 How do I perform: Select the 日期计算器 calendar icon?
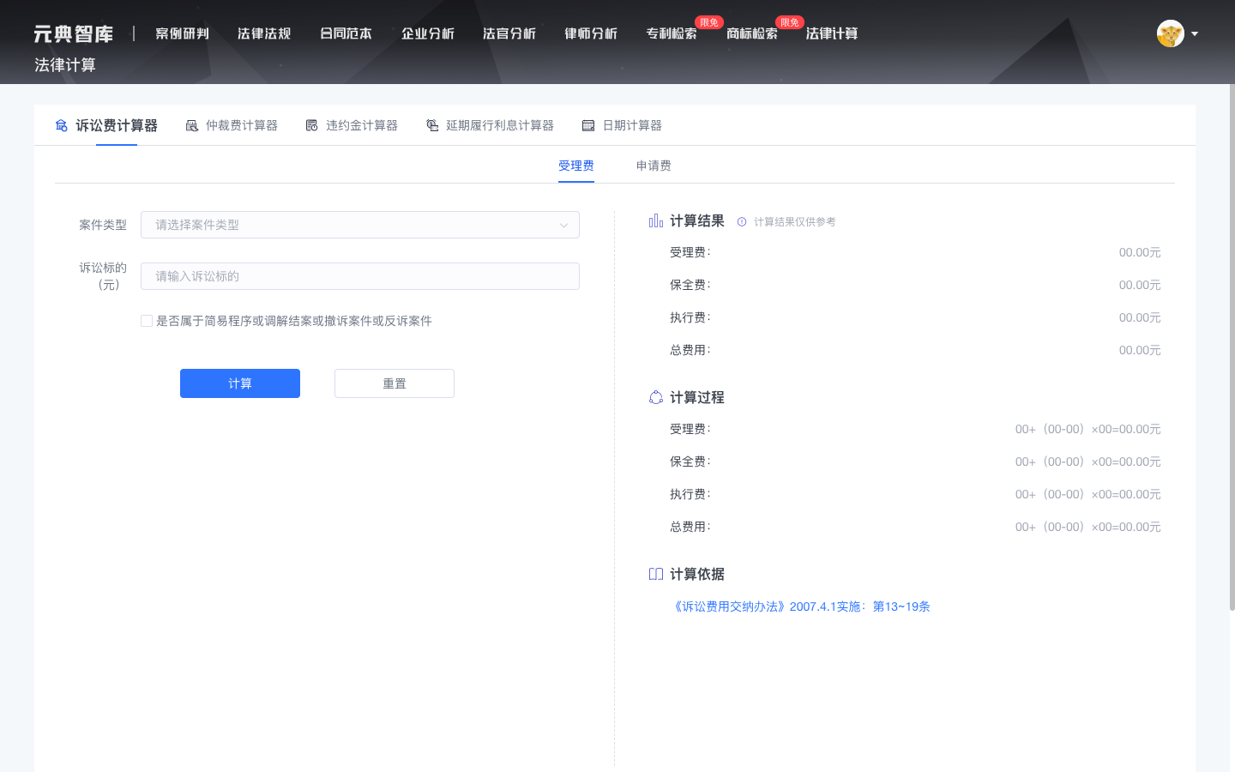588,124
